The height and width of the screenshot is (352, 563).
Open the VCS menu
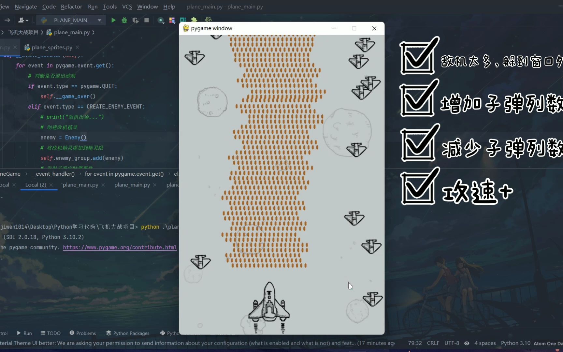127,7
